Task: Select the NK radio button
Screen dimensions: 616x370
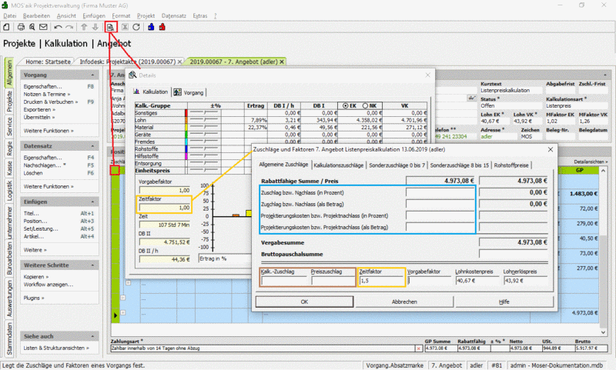Action: 365,106
